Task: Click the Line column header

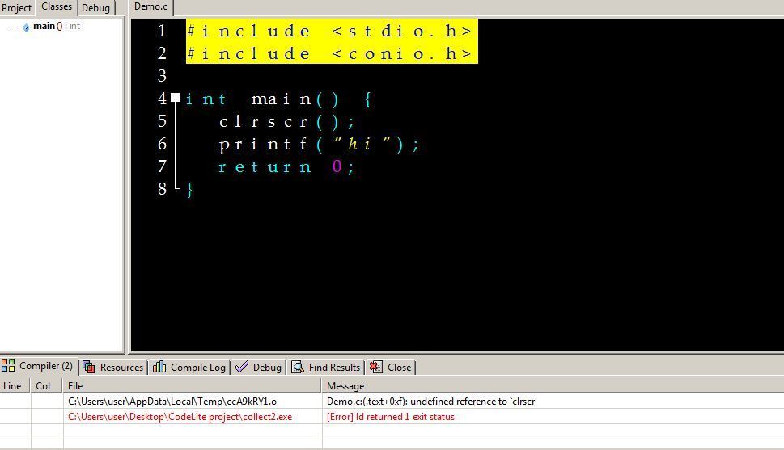Action: [x=13, y=386]
